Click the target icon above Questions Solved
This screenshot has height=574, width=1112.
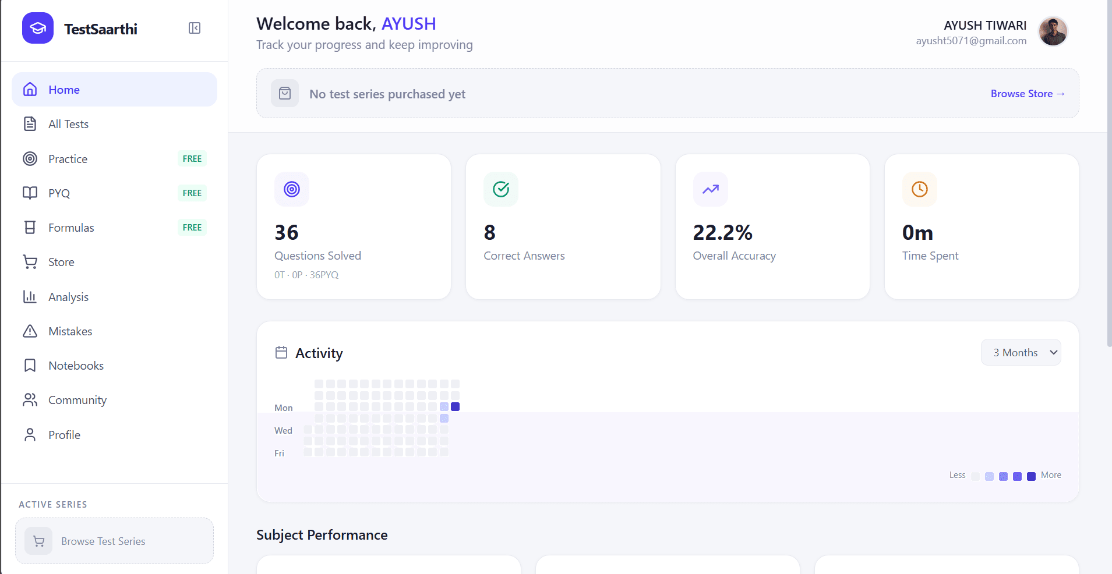(x=292, y=189)
